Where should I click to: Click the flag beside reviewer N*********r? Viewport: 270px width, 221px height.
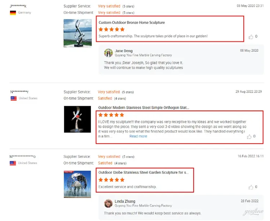(14, 98)
